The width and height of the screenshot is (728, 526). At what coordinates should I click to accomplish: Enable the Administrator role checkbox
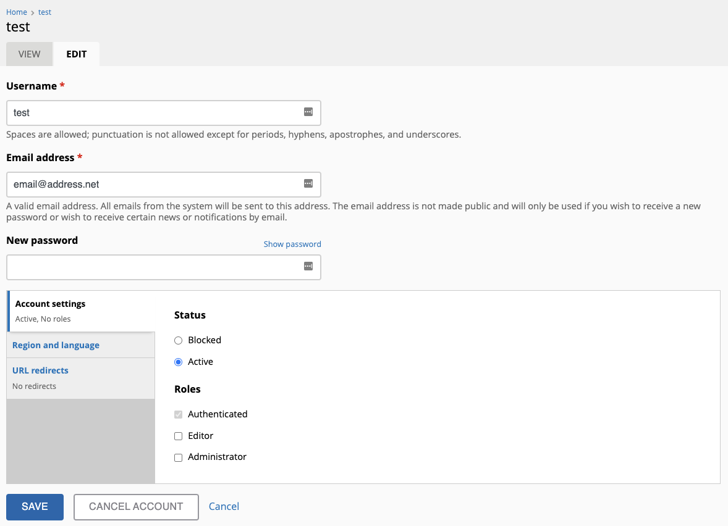(x=178, y=457)
